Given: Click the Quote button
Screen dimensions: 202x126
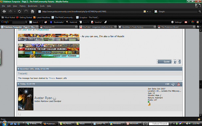Looking at the screenshot, I should click(164, 62).
